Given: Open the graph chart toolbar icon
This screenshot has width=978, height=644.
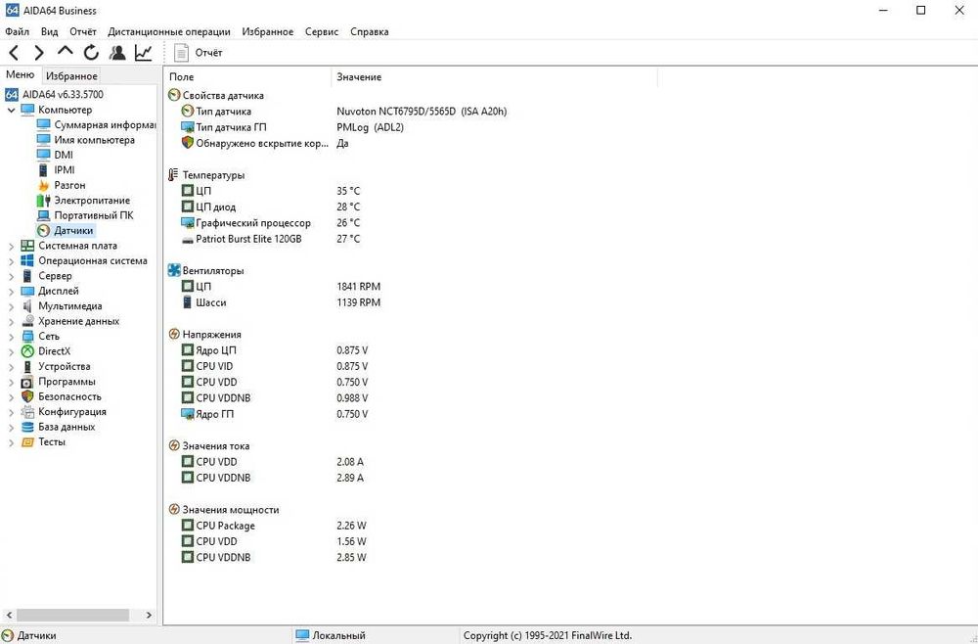Looking at the screenshot, I should [x=144, y=53].
